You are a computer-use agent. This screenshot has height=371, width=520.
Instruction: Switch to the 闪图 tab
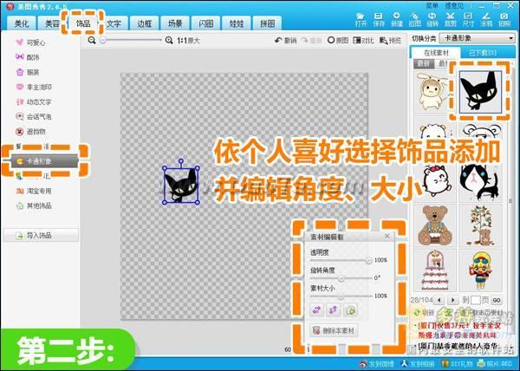pos(205,23)
